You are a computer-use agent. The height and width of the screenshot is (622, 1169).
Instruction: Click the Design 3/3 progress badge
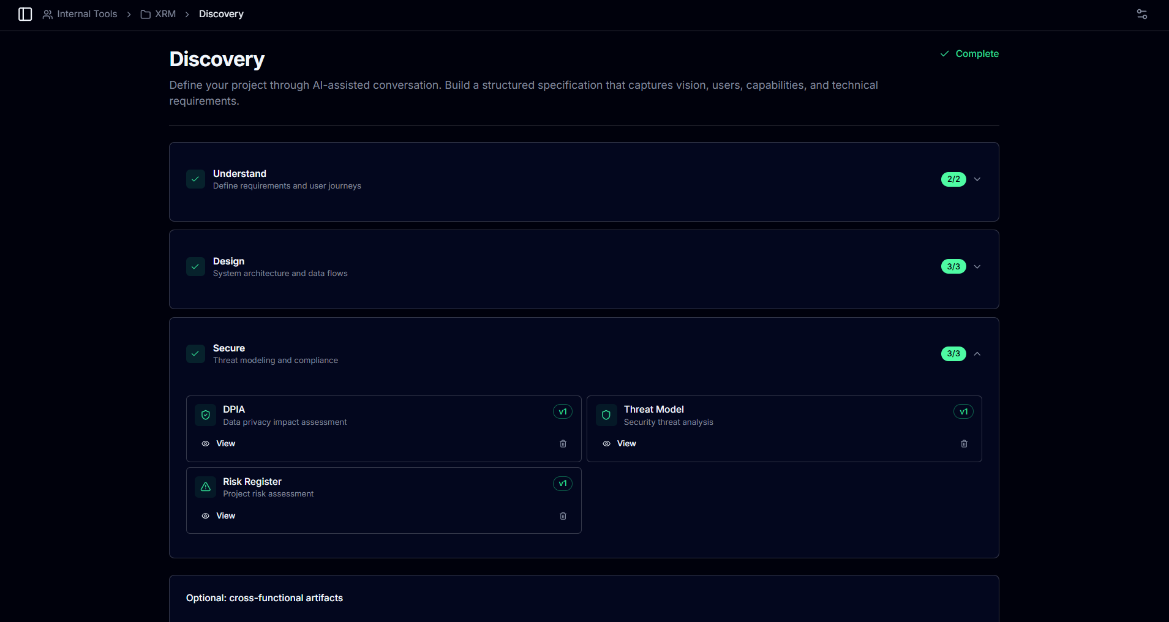(x=953, y=267)
